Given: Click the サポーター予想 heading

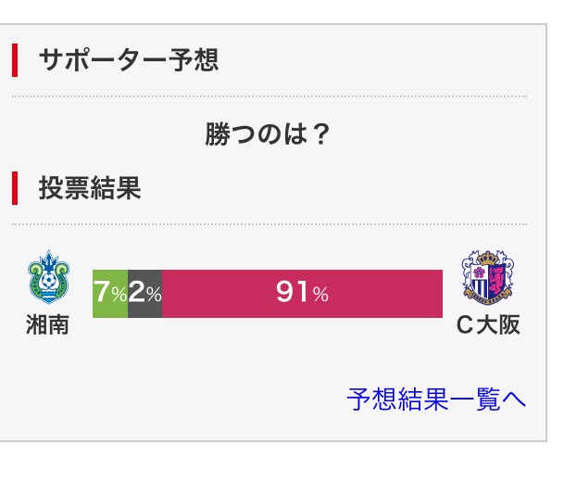Looking at the screenshot, I should pyautogui.click(x=128, y=61).
